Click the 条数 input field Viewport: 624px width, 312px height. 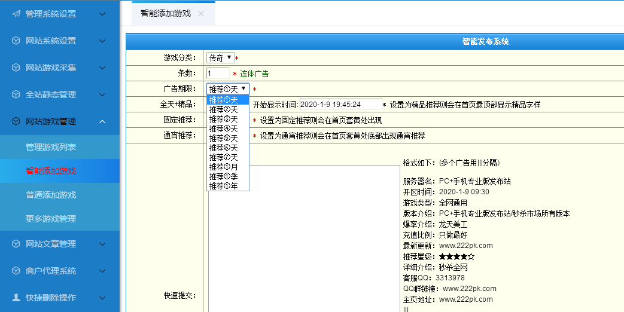218,73
